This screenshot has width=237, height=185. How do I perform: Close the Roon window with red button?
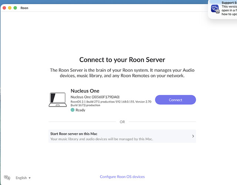[x=4, y=8]
